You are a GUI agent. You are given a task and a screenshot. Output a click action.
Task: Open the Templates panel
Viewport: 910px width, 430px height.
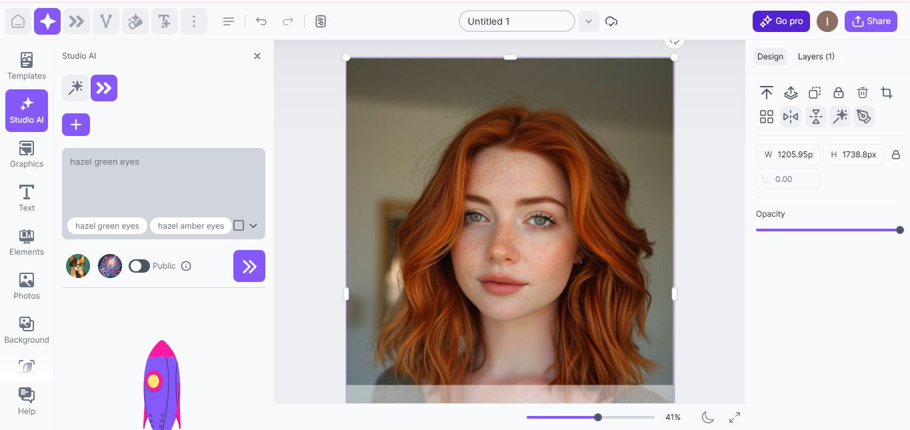click(x=26, y=65)
